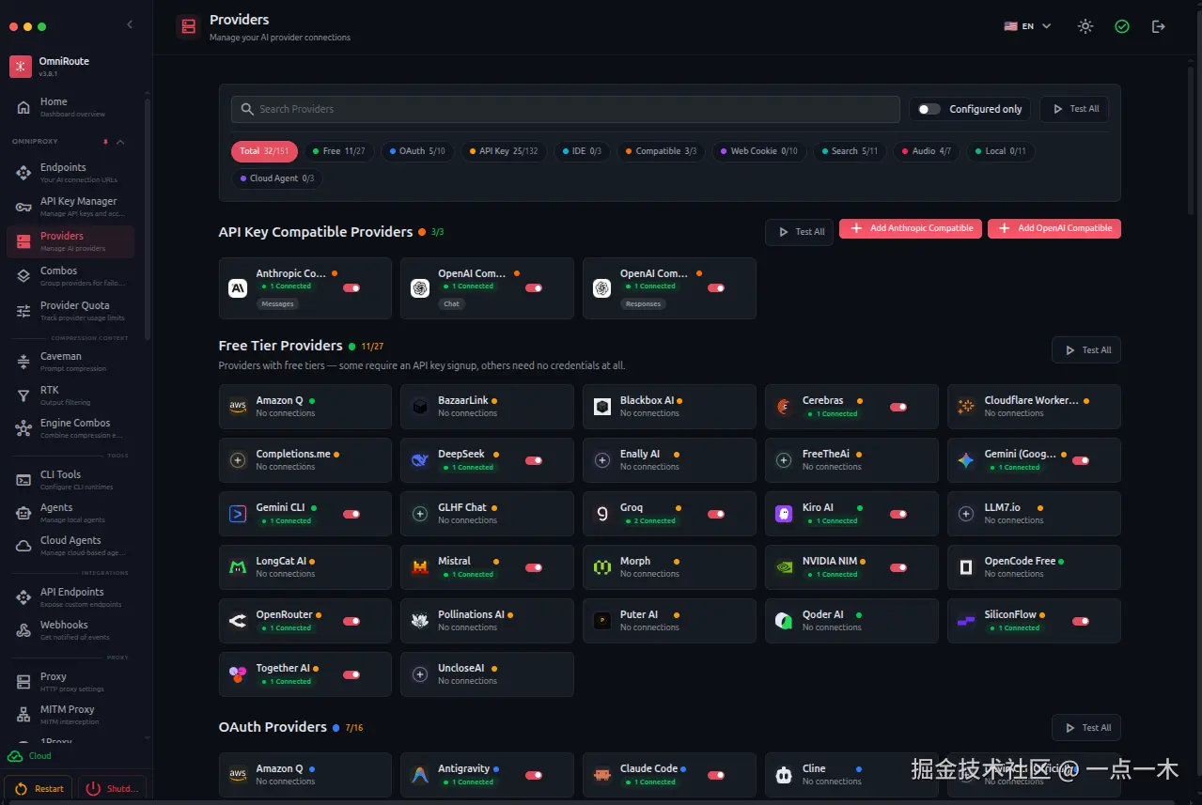Viewport: 1202px width, 805px height.
Task: Open the GLHF Chat provider card
Action: click(x=487, y=514)
